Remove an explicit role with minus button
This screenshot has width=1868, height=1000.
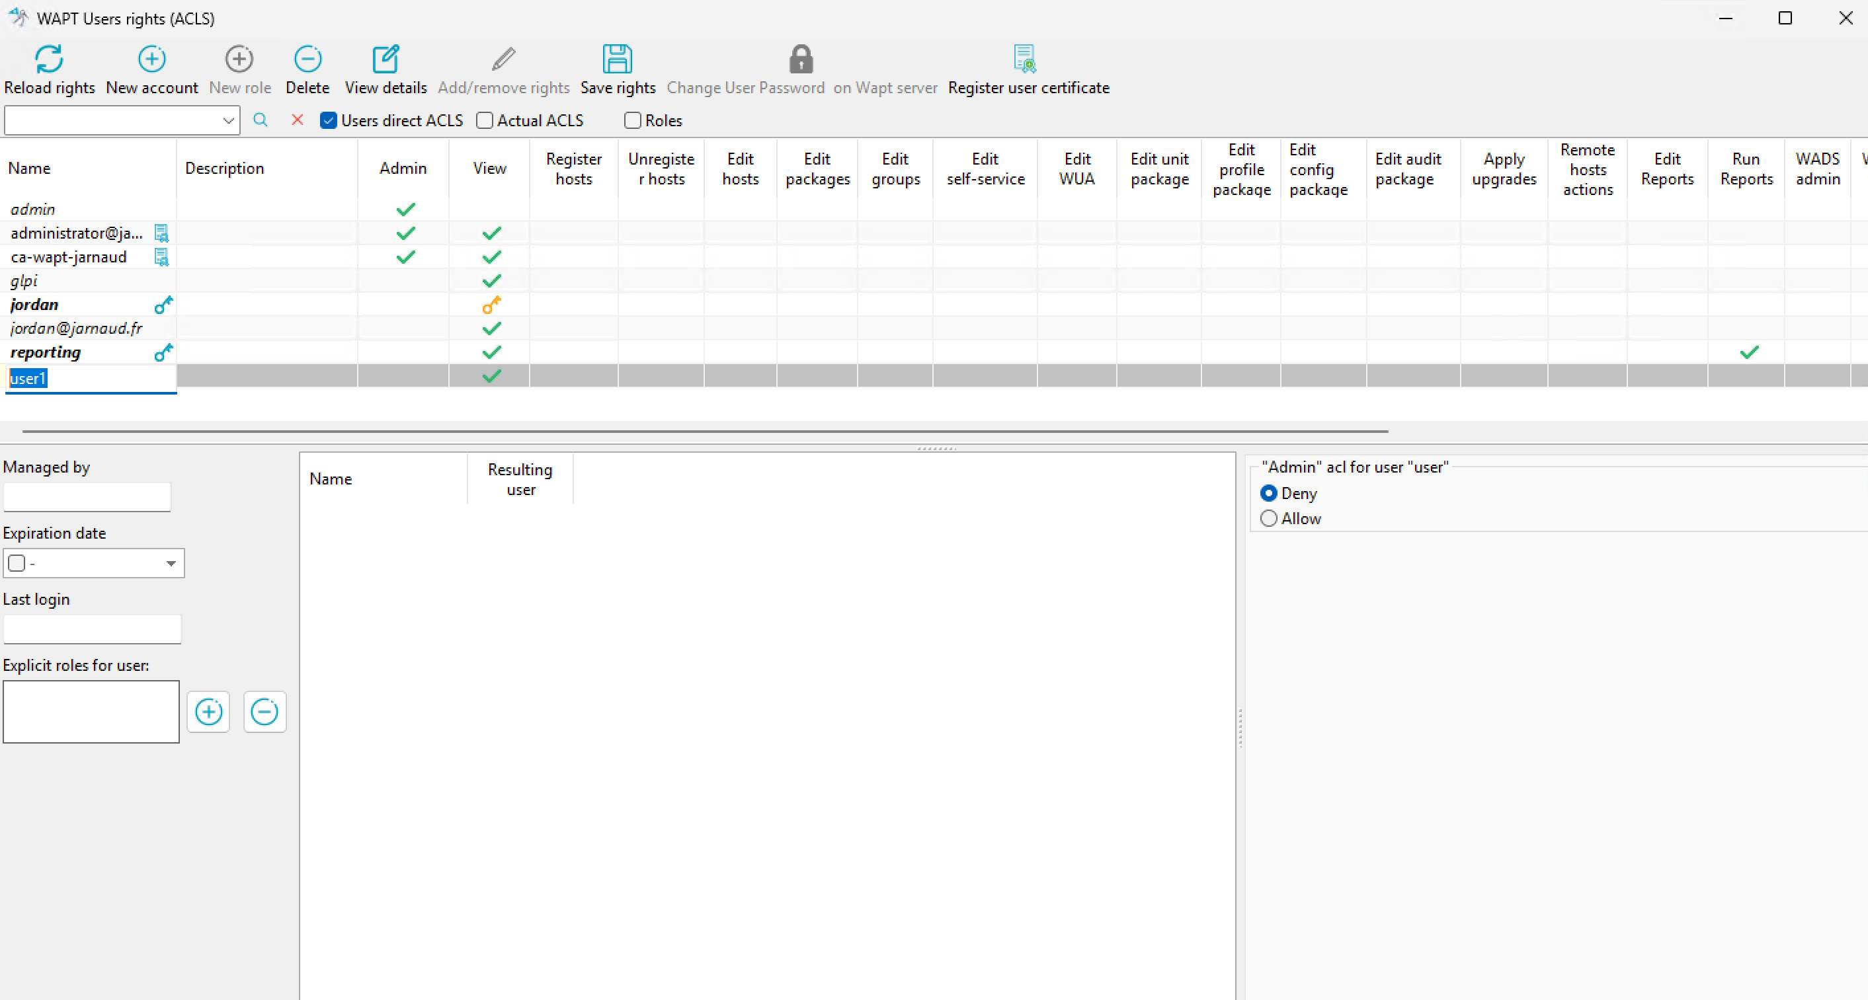point(264,712)
